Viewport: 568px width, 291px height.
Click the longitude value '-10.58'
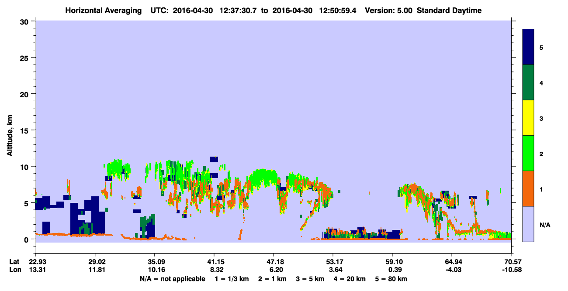[511, 269]
